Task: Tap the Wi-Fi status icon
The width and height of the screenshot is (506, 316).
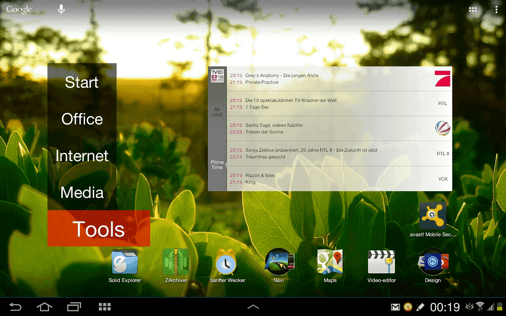Action: tap(480, 307)
